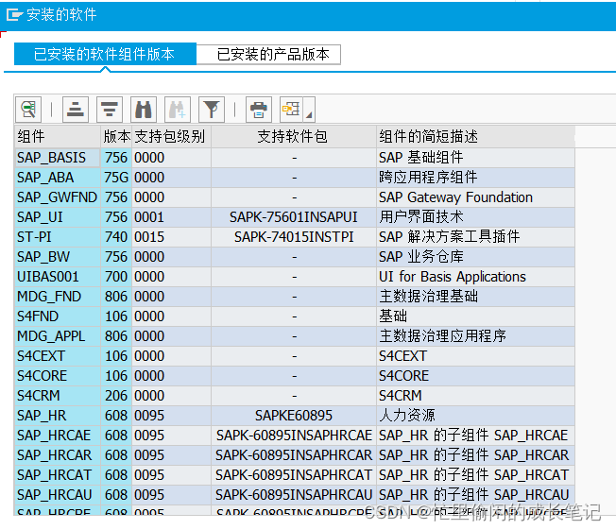The width and height of the screenshot is (616, 530).
Task: Switch to 已安装的软件组件版本 tab
Action: [105, 54]
